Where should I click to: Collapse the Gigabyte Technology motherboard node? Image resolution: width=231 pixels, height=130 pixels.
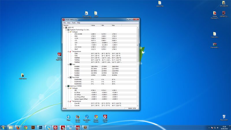[x=66, y=30]
